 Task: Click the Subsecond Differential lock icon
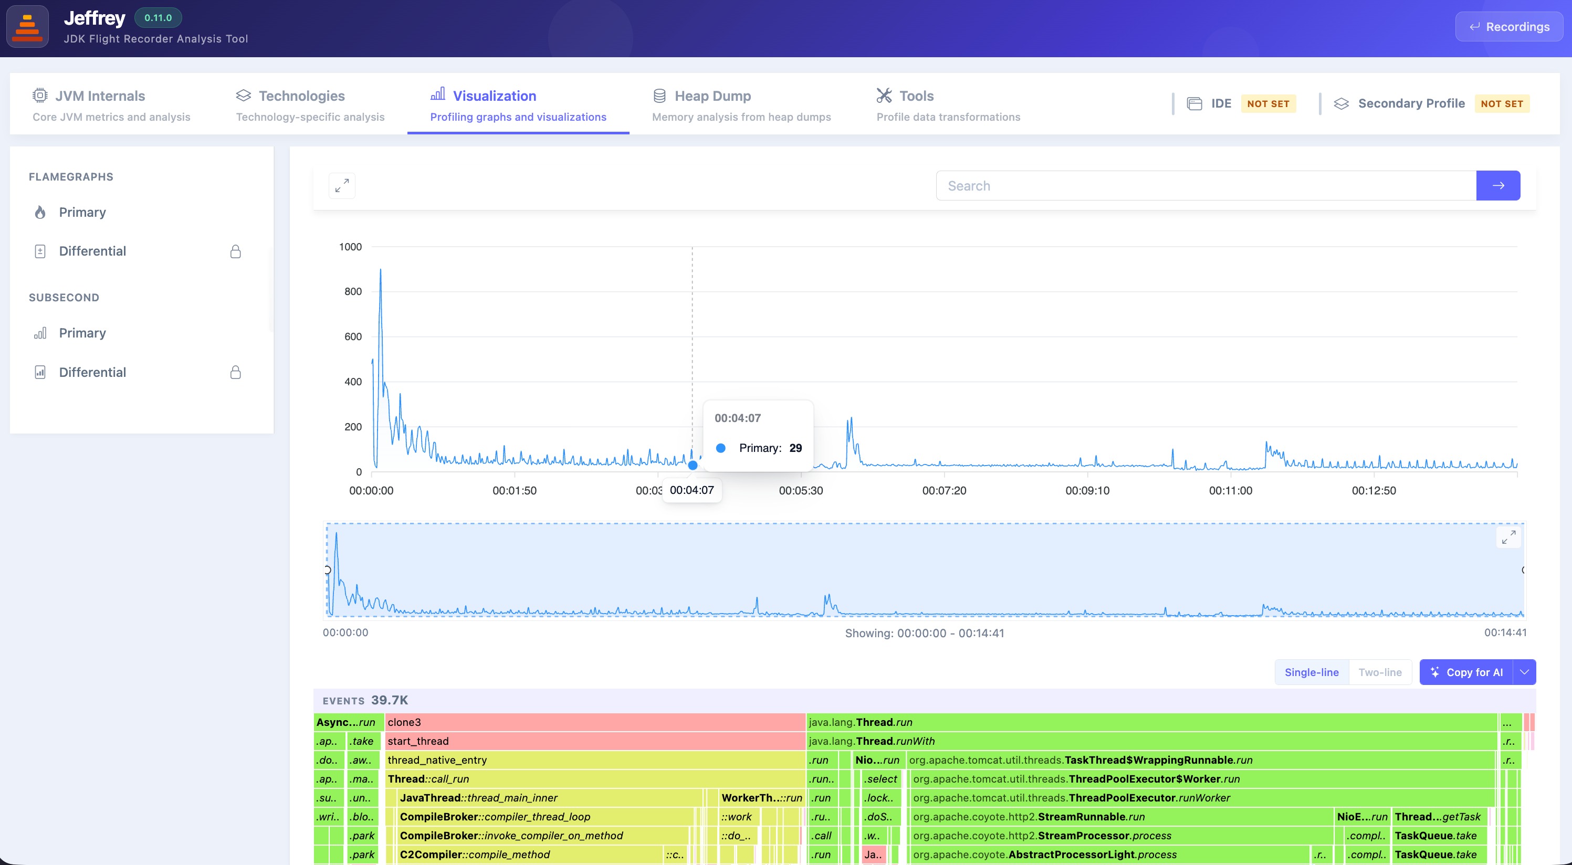click(236, 372)
